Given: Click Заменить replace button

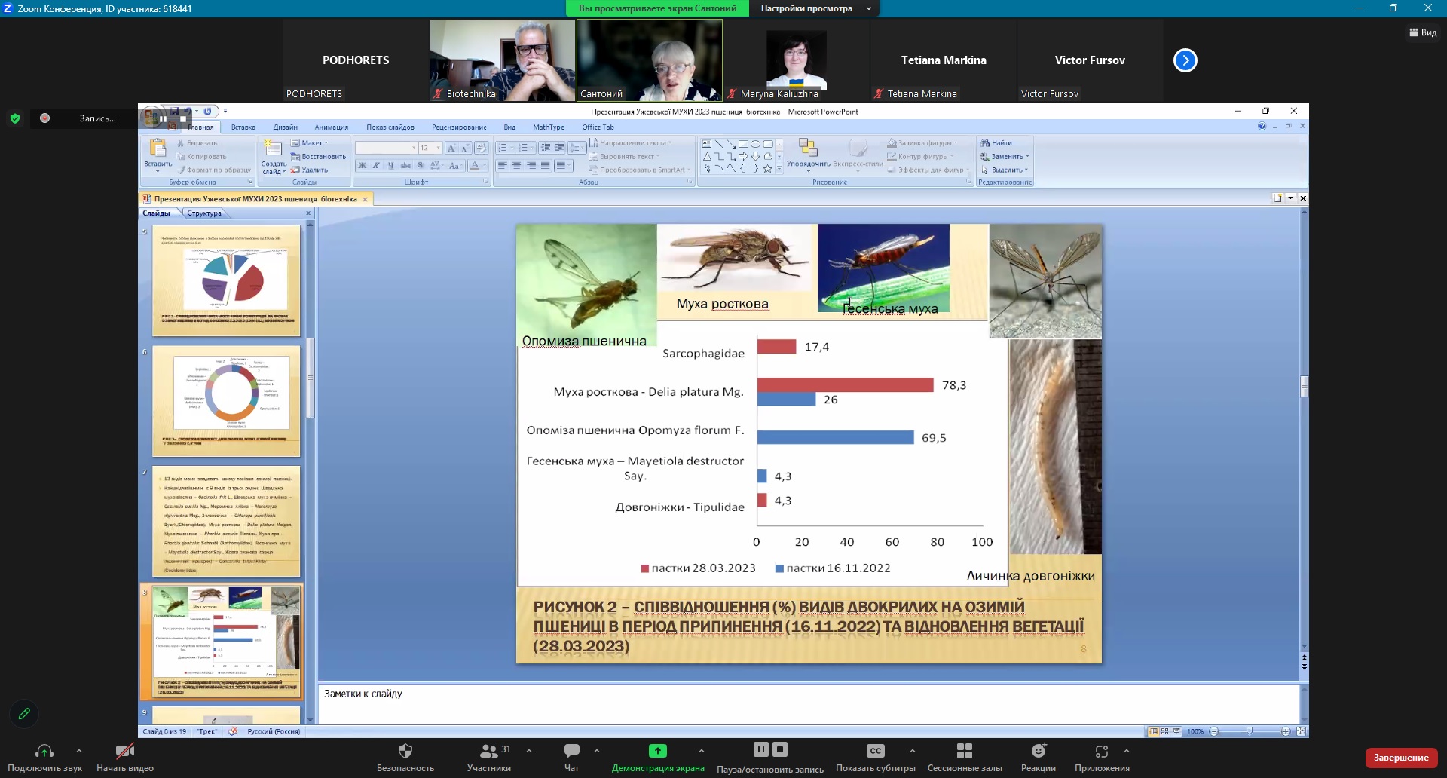Looking at the screenshot, I should click(x=1005, y=157).
